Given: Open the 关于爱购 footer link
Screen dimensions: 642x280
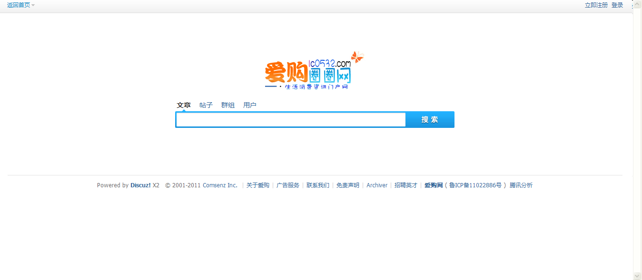Looking at the screenshot, I should [258, 185].
